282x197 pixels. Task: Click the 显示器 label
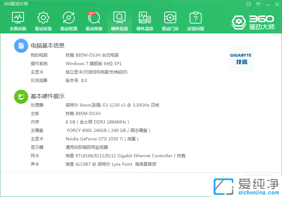tap(37, 147)
